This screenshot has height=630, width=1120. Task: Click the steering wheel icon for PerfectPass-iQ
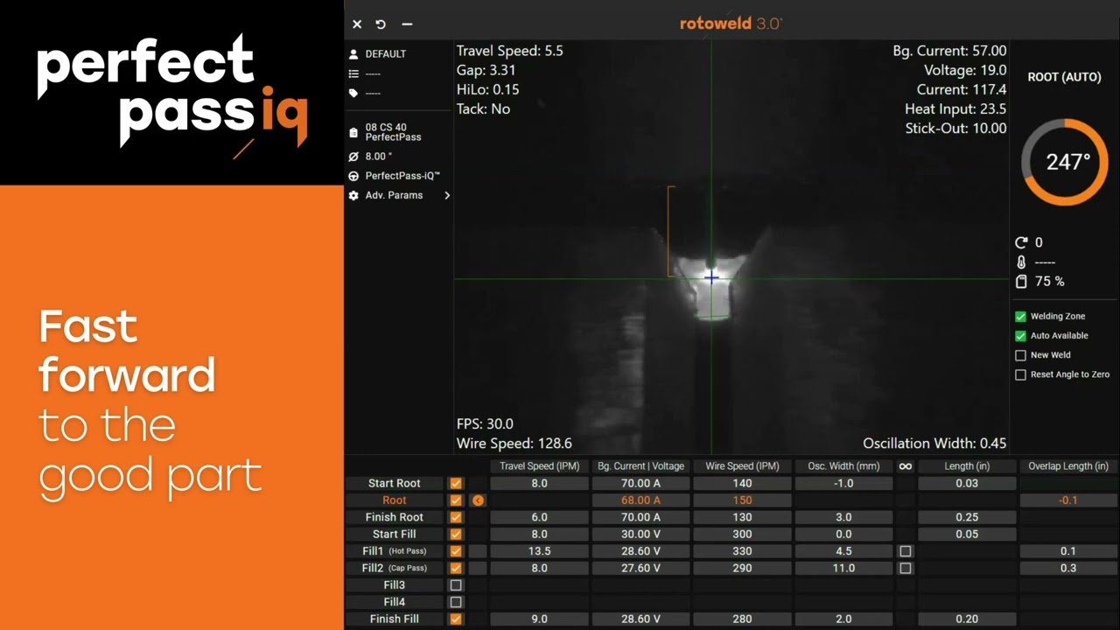(x=353, y=176)
